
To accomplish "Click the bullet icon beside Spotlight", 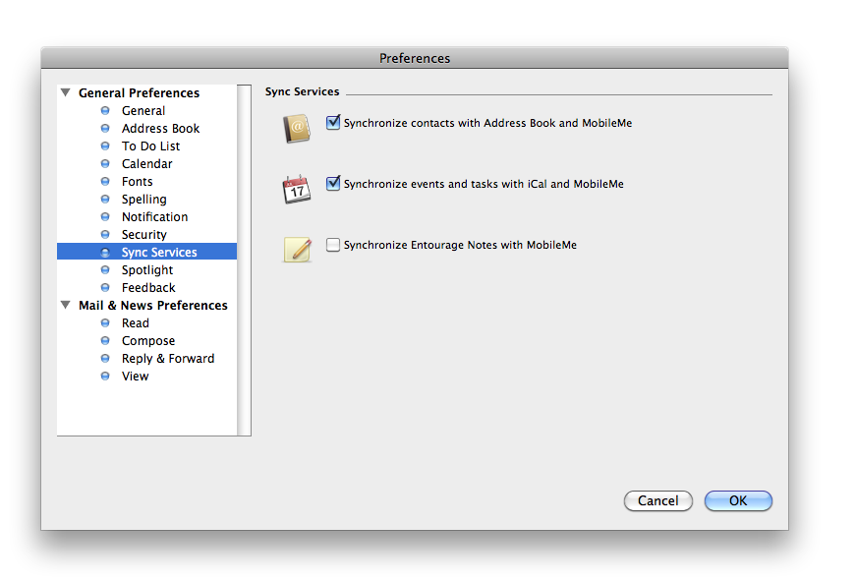I will click(x=105, y=269).
